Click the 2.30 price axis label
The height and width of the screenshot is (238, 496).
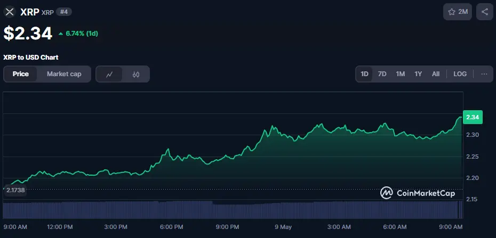(x=473, y=135)
